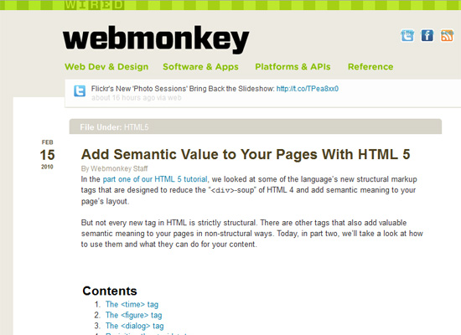Click the article title 'Add Semantic Value to Your Pages With HTML 5'

point(246,154)
